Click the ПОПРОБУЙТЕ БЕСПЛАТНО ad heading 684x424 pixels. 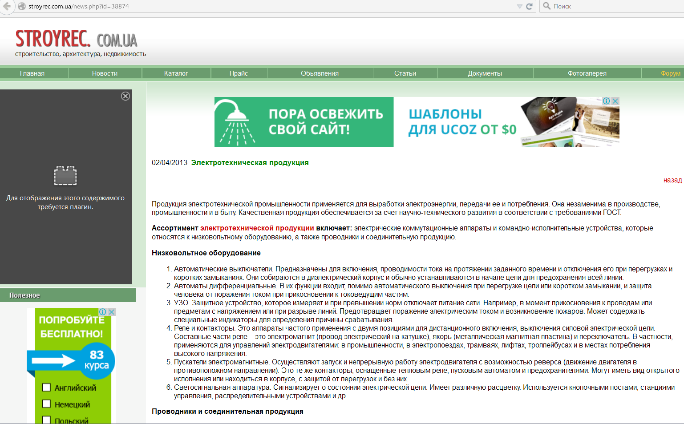coord(72,327)
